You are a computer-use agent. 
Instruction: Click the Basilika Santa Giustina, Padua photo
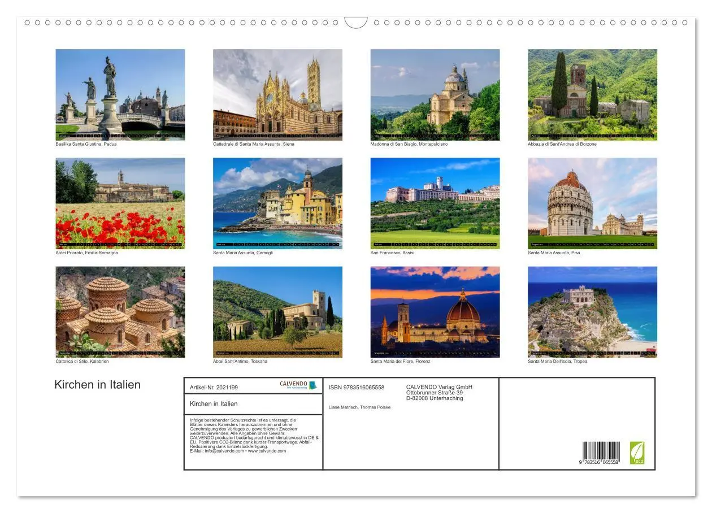[x=120, y=94]
